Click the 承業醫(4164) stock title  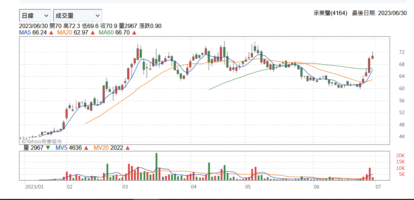(x=330, y=13)
